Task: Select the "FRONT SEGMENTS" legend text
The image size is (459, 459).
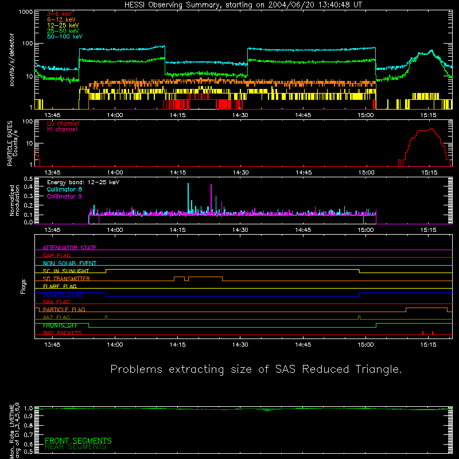Action: (78, 441)
